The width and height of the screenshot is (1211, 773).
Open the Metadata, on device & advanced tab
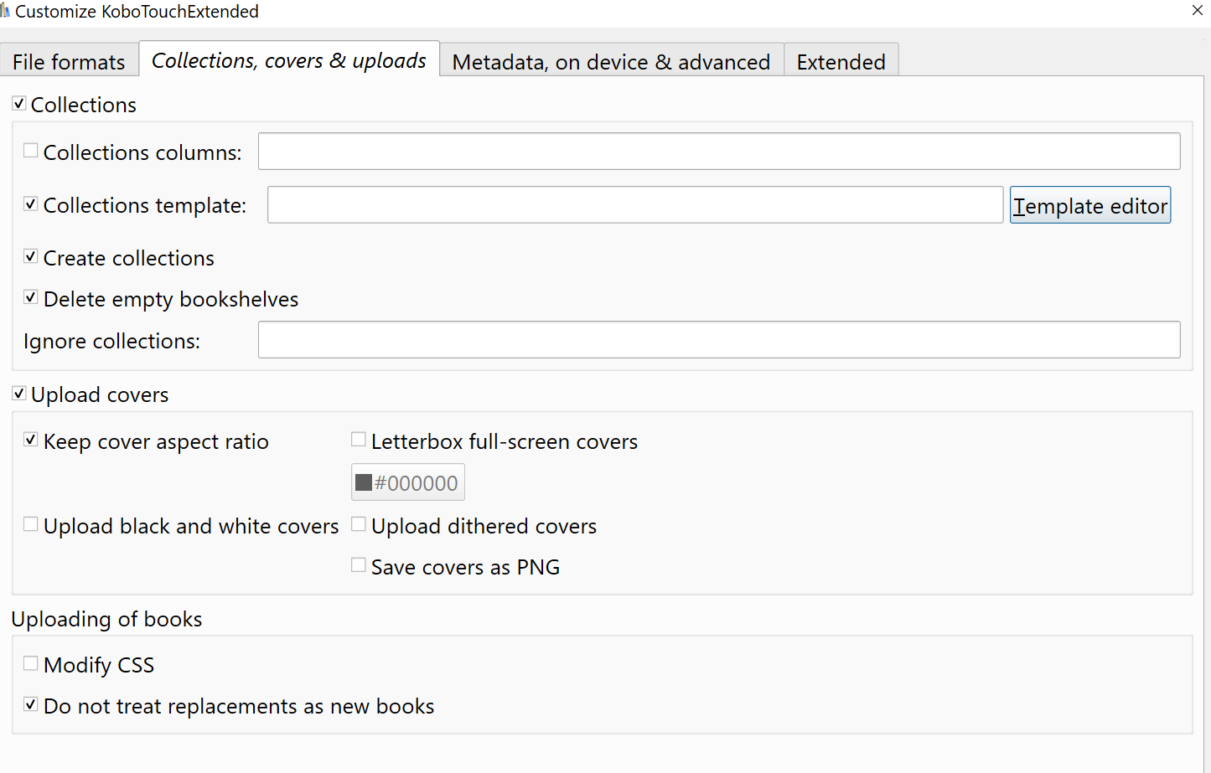(611, 62)
